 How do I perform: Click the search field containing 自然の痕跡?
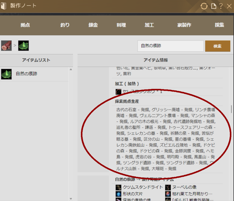(170, 46)
